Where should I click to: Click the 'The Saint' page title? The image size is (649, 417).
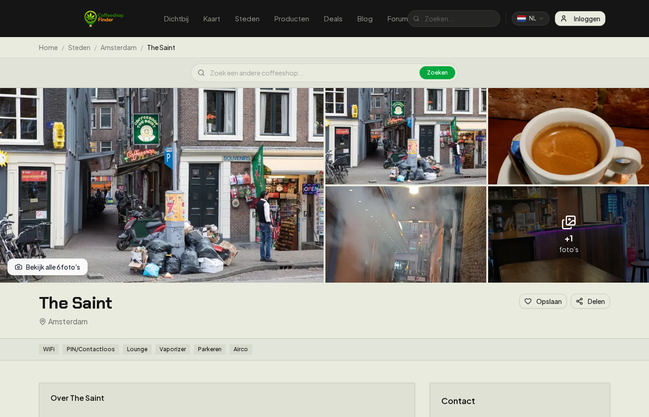[x=76, y=303]
